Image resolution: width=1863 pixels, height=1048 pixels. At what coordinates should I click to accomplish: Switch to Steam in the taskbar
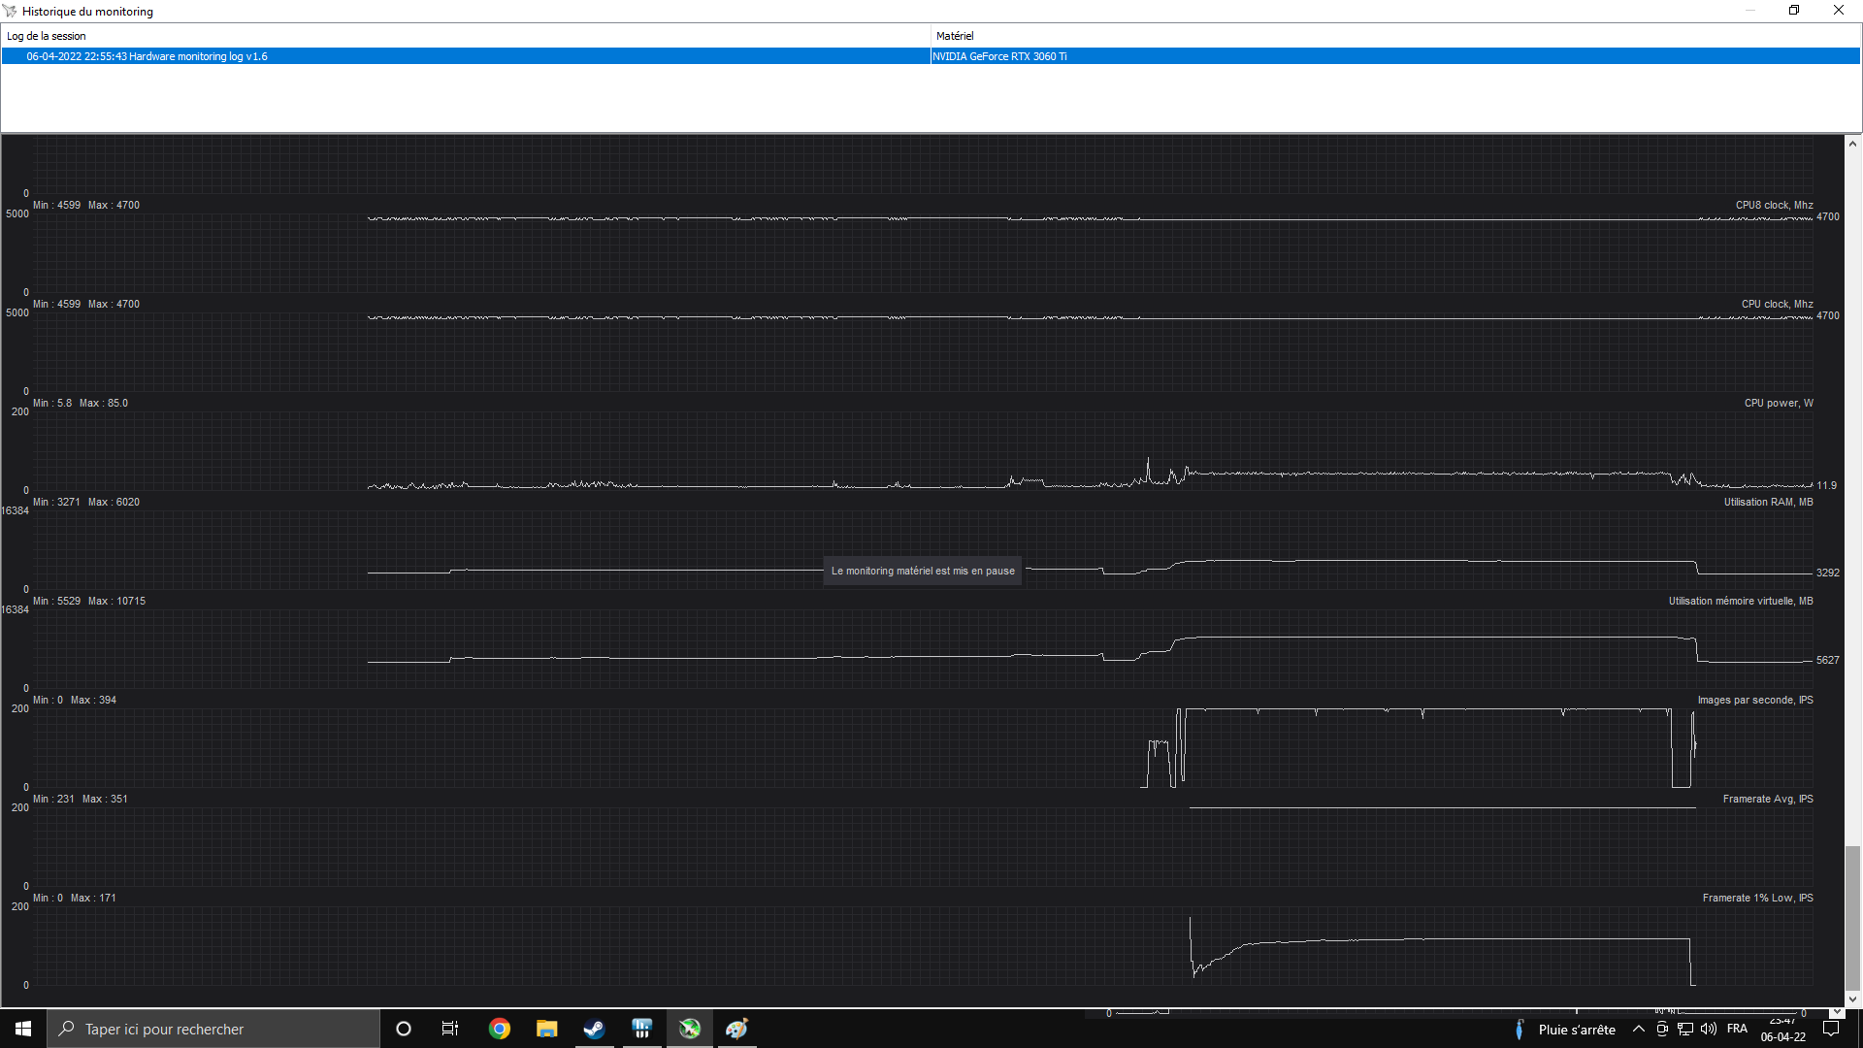pyautogui.click(x=594, y=1029)
